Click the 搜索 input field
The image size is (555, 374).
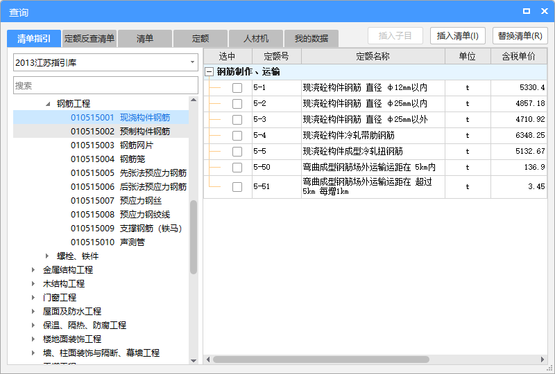[105, 86]
